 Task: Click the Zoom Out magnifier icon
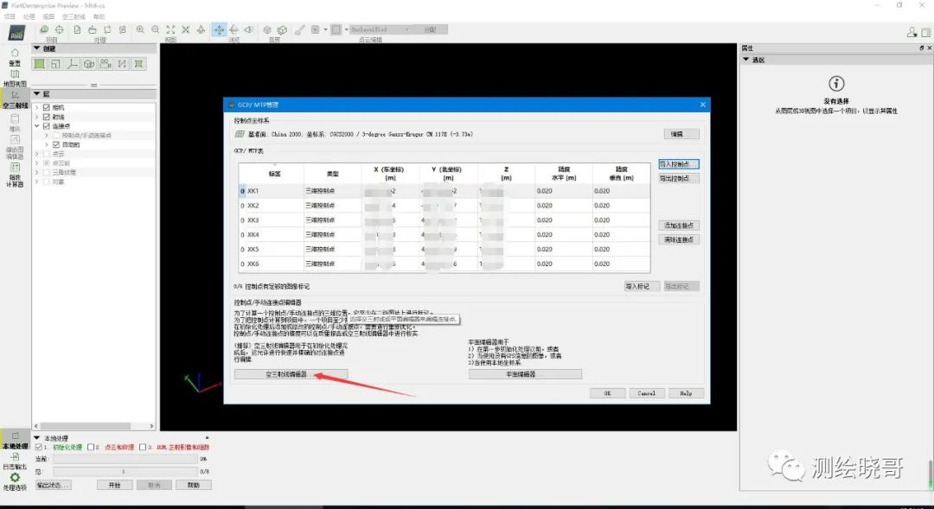156,29
